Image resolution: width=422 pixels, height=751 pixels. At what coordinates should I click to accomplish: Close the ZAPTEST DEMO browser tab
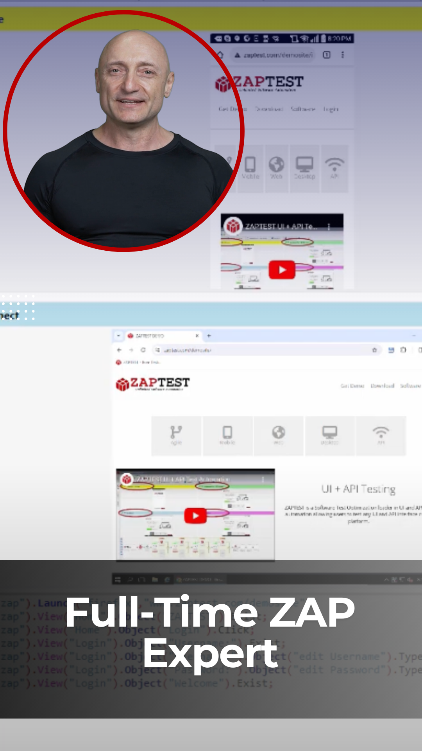[197, 336]
